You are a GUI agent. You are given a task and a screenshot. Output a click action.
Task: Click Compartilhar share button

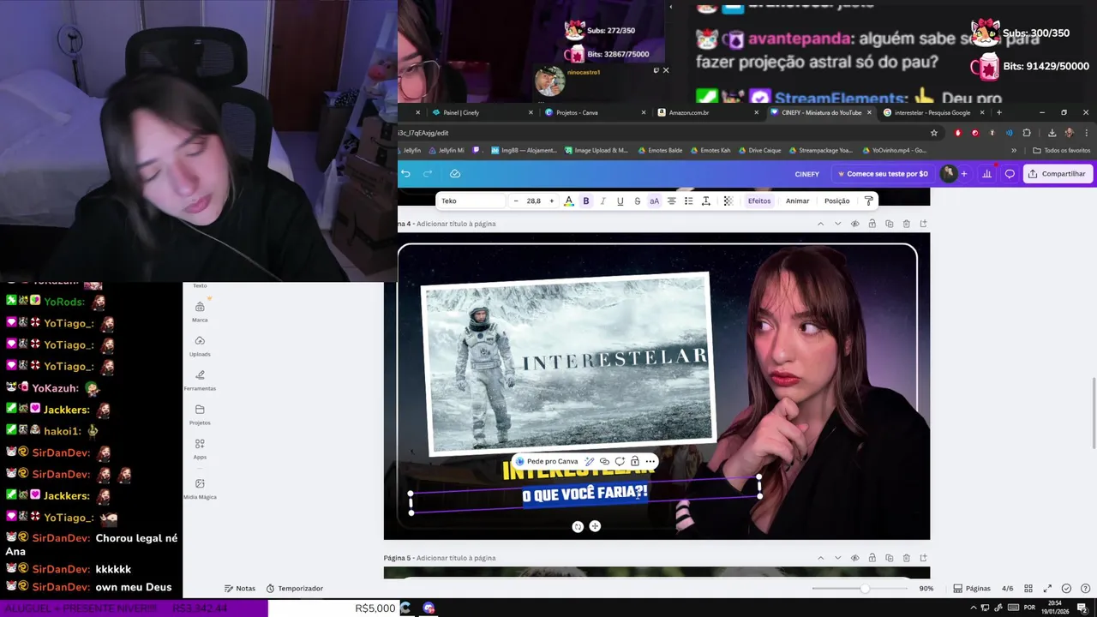click(x=1057, y=174)
